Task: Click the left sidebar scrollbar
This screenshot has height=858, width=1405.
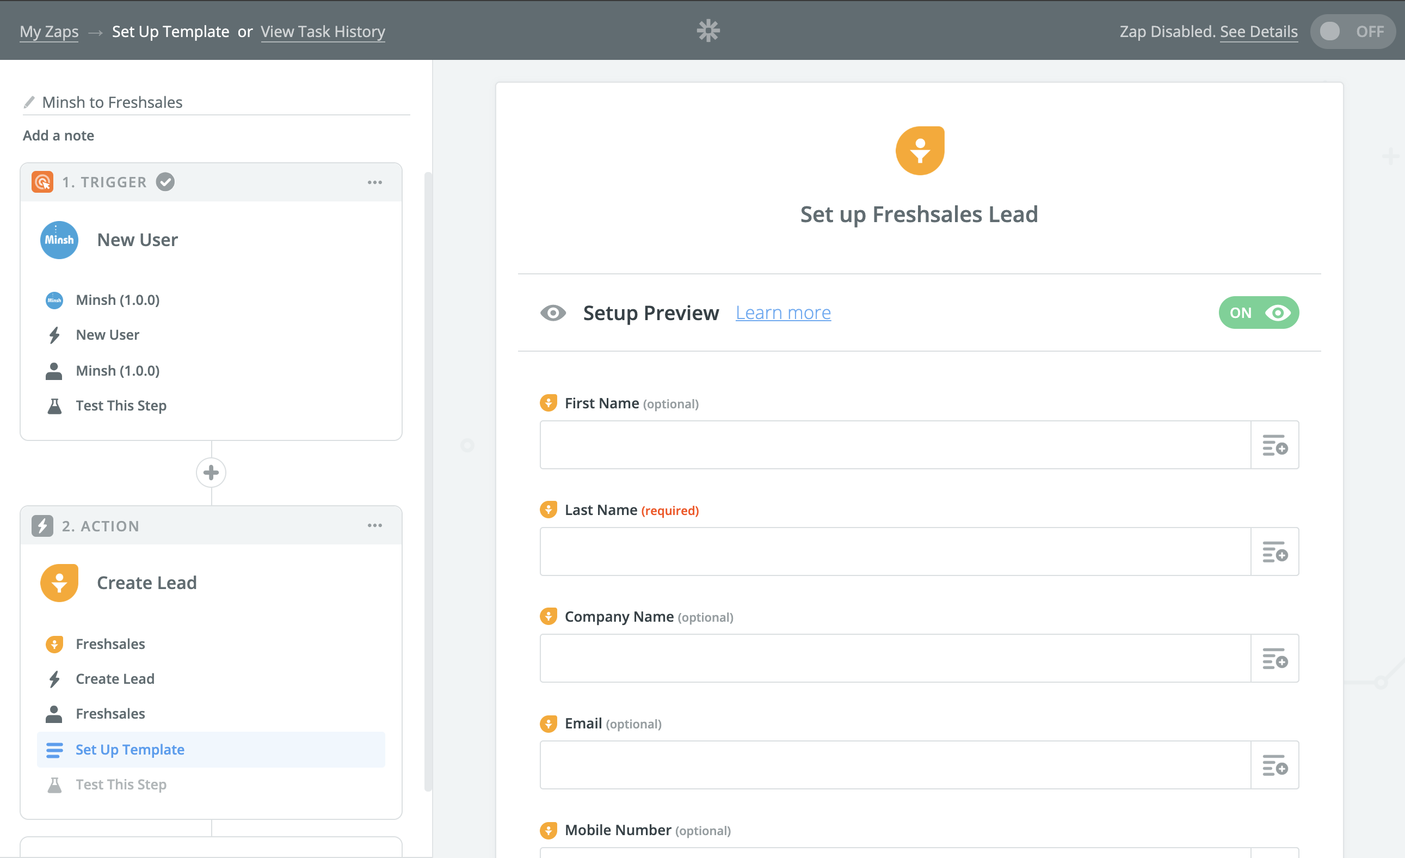Action: click(x=428, y=482)
